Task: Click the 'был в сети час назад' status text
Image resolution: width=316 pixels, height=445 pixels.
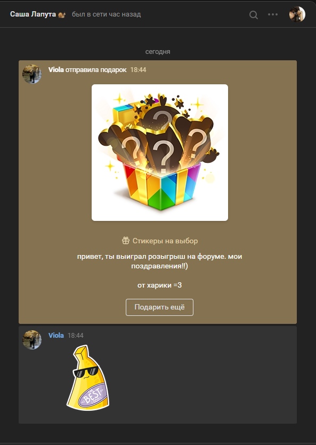Action: click(106, 14)
